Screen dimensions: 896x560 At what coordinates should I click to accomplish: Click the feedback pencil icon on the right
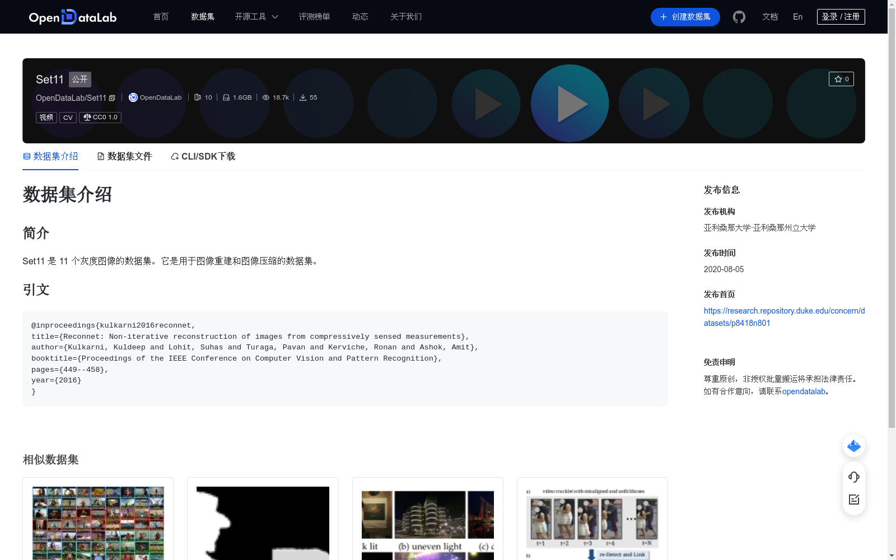[853, 500]
